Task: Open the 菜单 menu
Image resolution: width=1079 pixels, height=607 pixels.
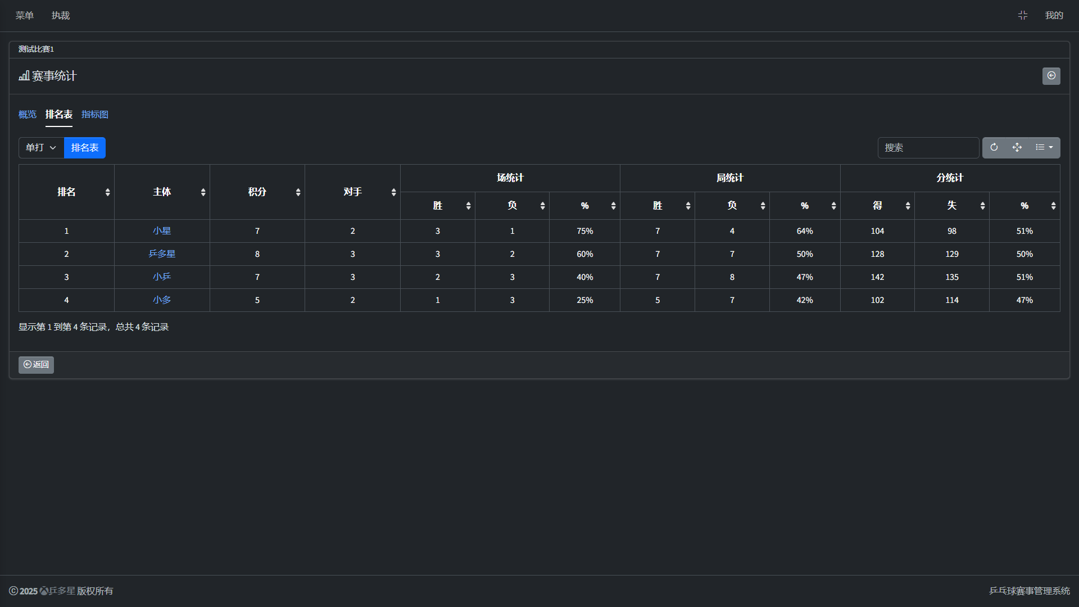Action: click(25, 16)
